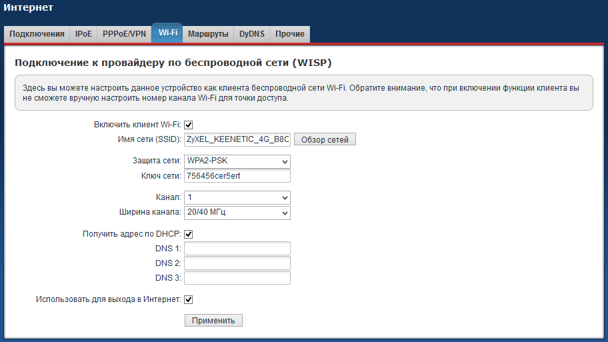The image size is (608, 342).
Task: Open the DyDNS tab
Action: 251,34
